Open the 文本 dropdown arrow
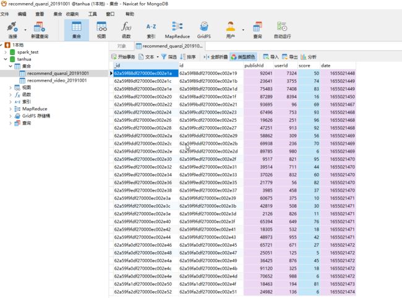The width and height of the screenshot is (402, 298). tap(158, 57)
